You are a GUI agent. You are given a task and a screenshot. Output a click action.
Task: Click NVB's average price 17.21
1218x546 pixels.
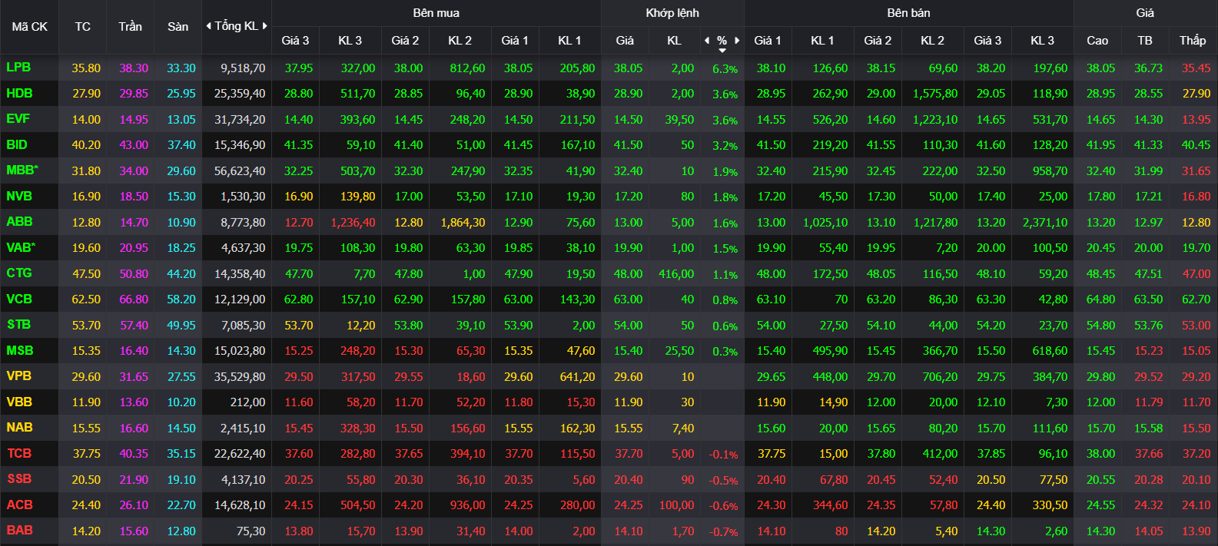tap(1149, 197)
